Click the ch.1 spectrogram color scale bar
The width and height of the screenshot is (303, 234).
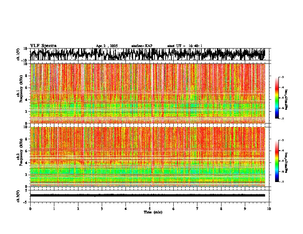pos(277,98)
